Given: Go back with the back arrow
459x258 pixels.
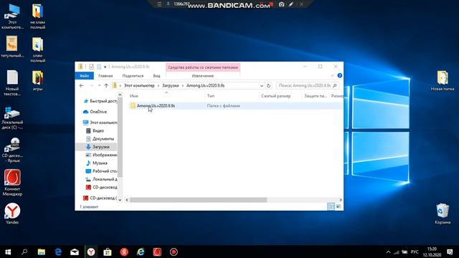Looking at the screenshot, I should (81, 86).
